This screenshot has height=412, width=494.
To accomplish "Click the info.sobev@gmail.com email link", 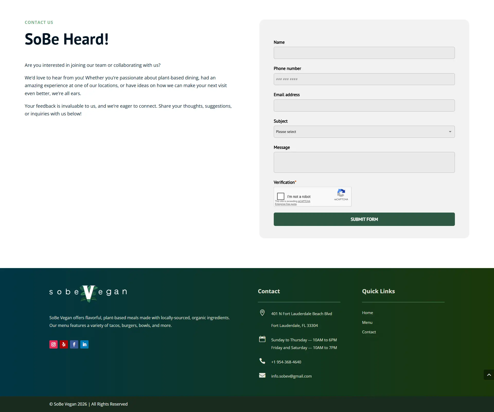I will coord(291,376).
